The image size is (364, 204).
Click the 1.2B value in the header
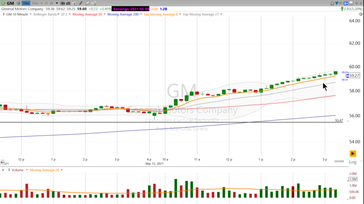point(163,9)
